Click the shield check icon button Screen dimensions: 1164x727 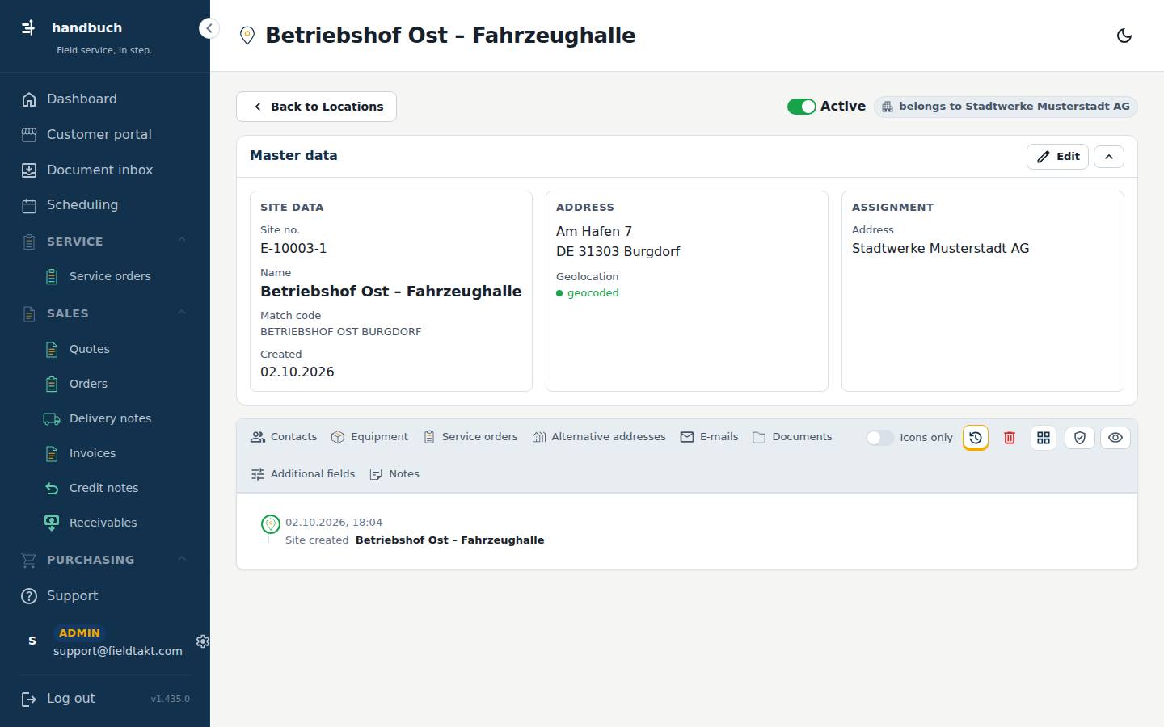[x=1080, y=437]
